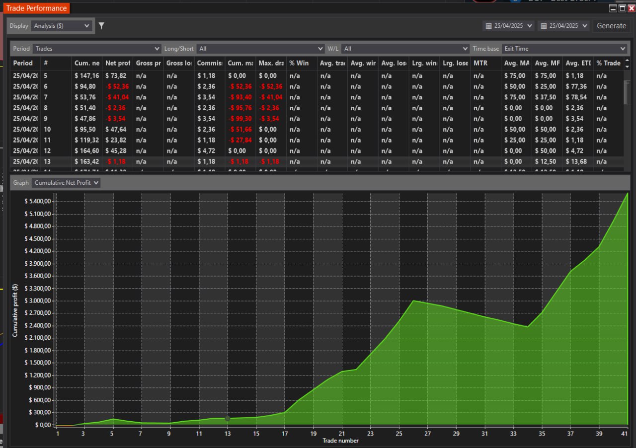
Task: Click the filter funnel icon
Action: click(101, 26)
